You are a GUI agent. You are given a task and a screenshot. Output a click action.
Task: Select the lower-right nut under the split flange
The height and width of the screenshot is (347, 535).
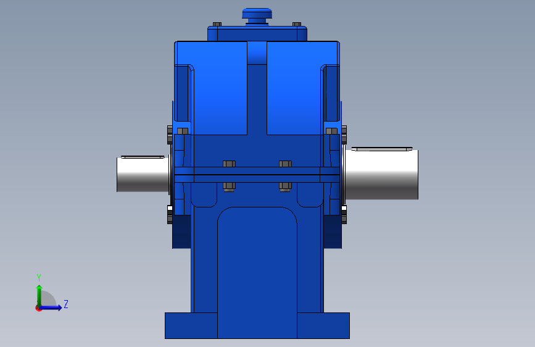[285, 187]
